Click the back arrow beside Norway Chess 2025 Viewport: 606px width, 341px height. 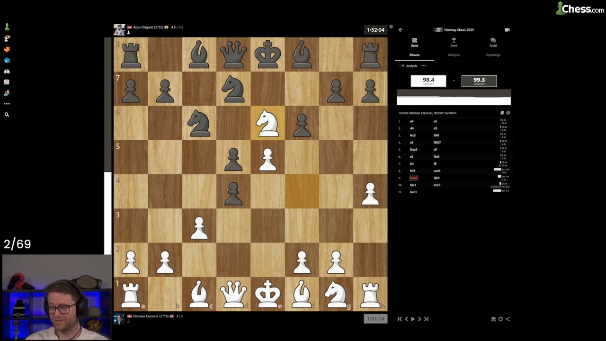tap(401, 30)
